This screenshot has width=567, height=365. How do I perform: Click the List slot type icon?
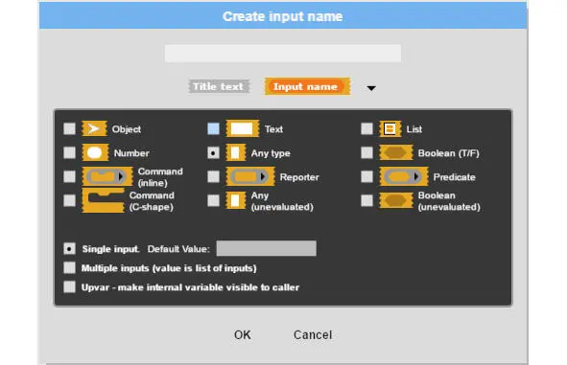tap(390, 128)
